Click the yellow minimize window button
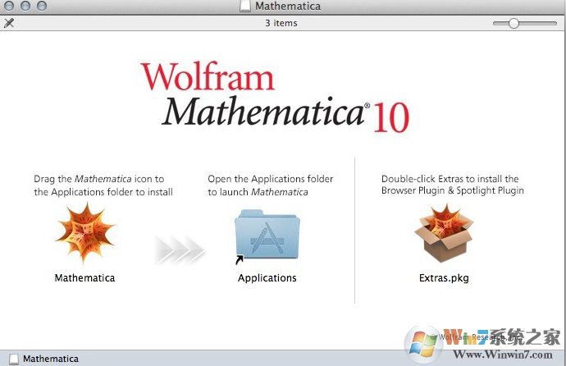 point(25,6)
